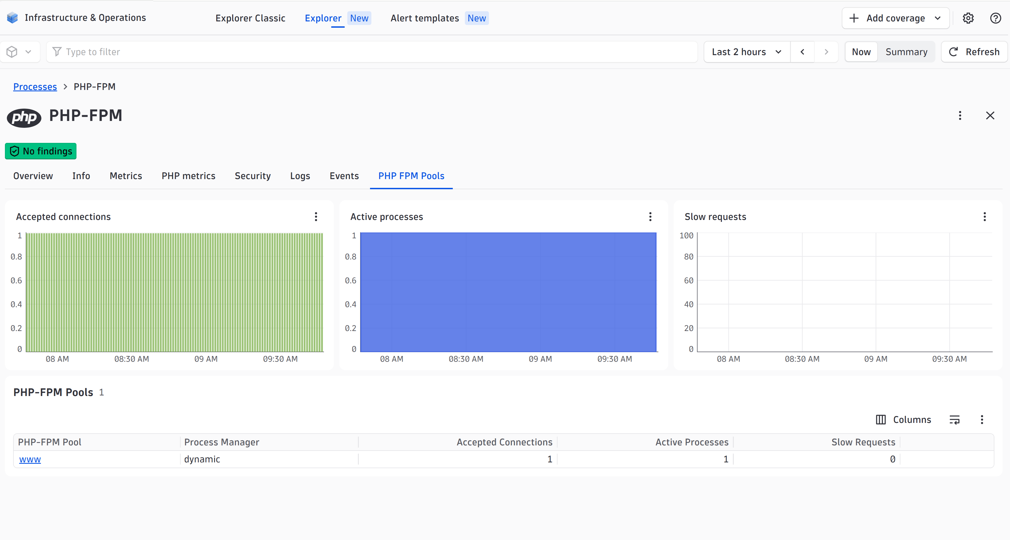The height and width of the screenshot is (540, 1010).
Task: Click the filter funnel icon
Action: 57,52
